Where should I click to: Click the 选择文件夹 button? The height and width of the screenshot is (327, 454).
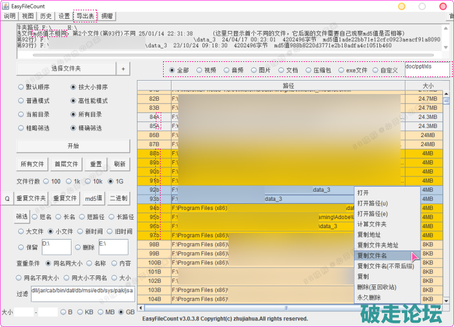(65, 69)
